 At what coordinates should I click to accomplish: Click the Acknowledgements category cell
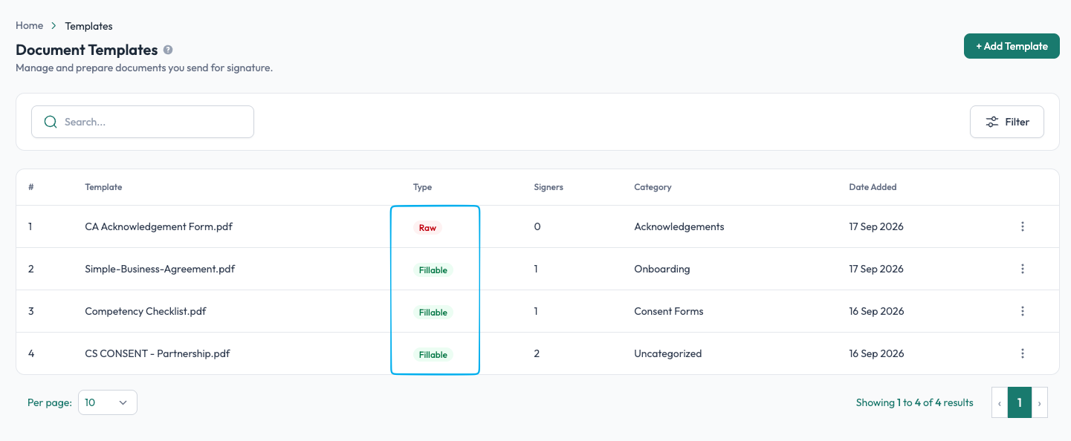tap(679, 226)
